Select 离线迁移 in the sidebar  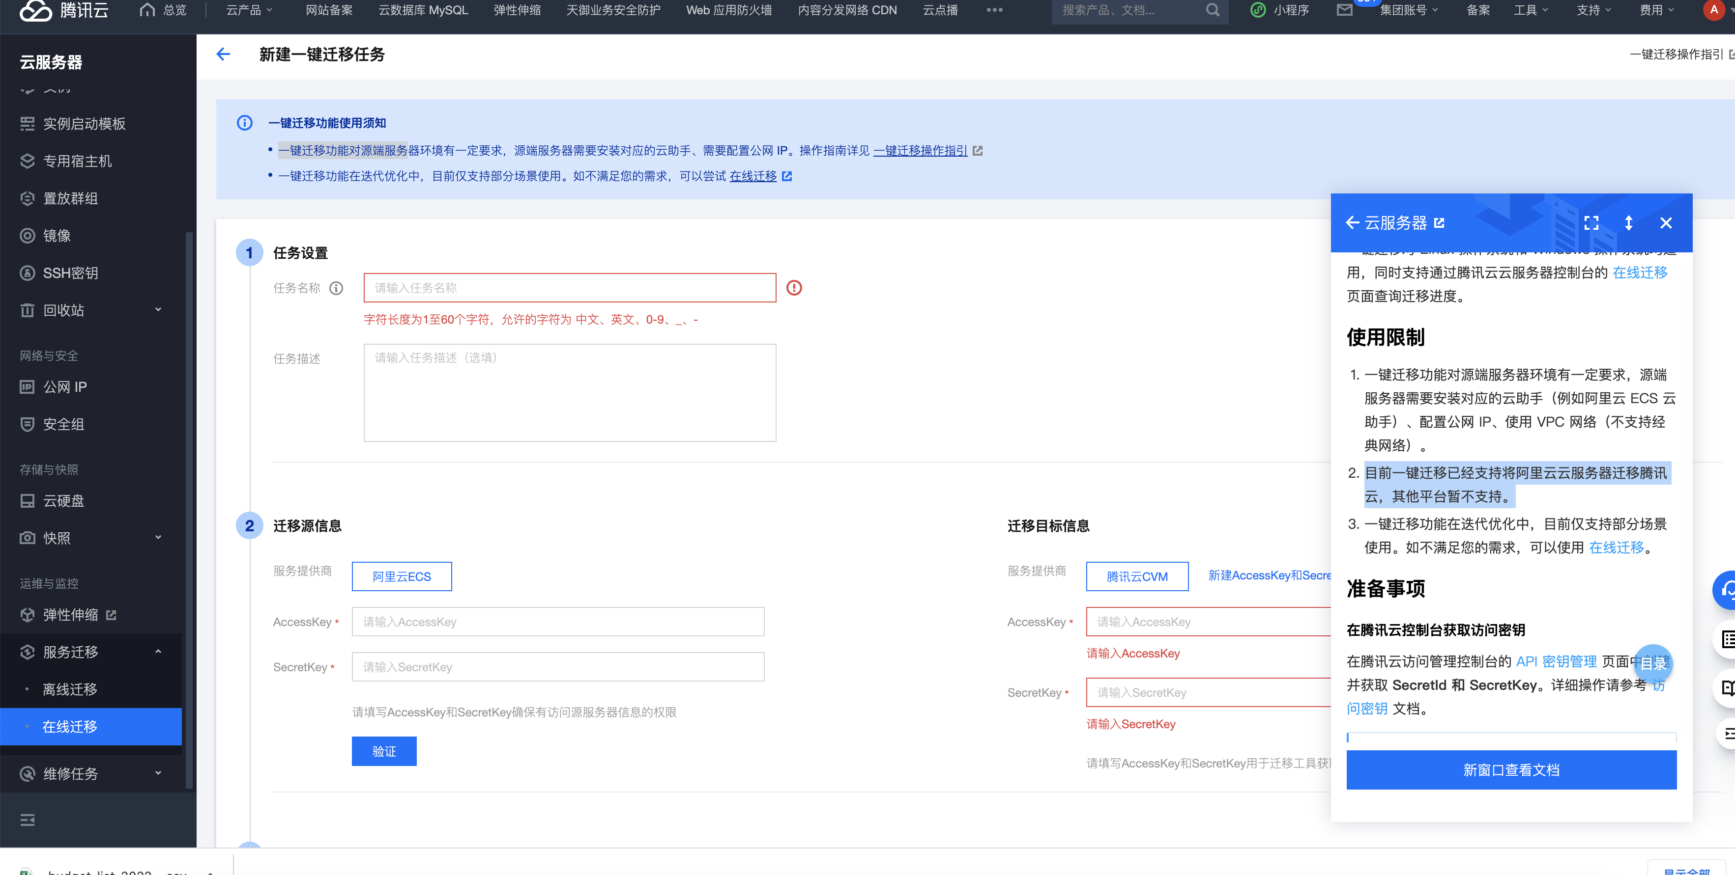click(91, 690)
